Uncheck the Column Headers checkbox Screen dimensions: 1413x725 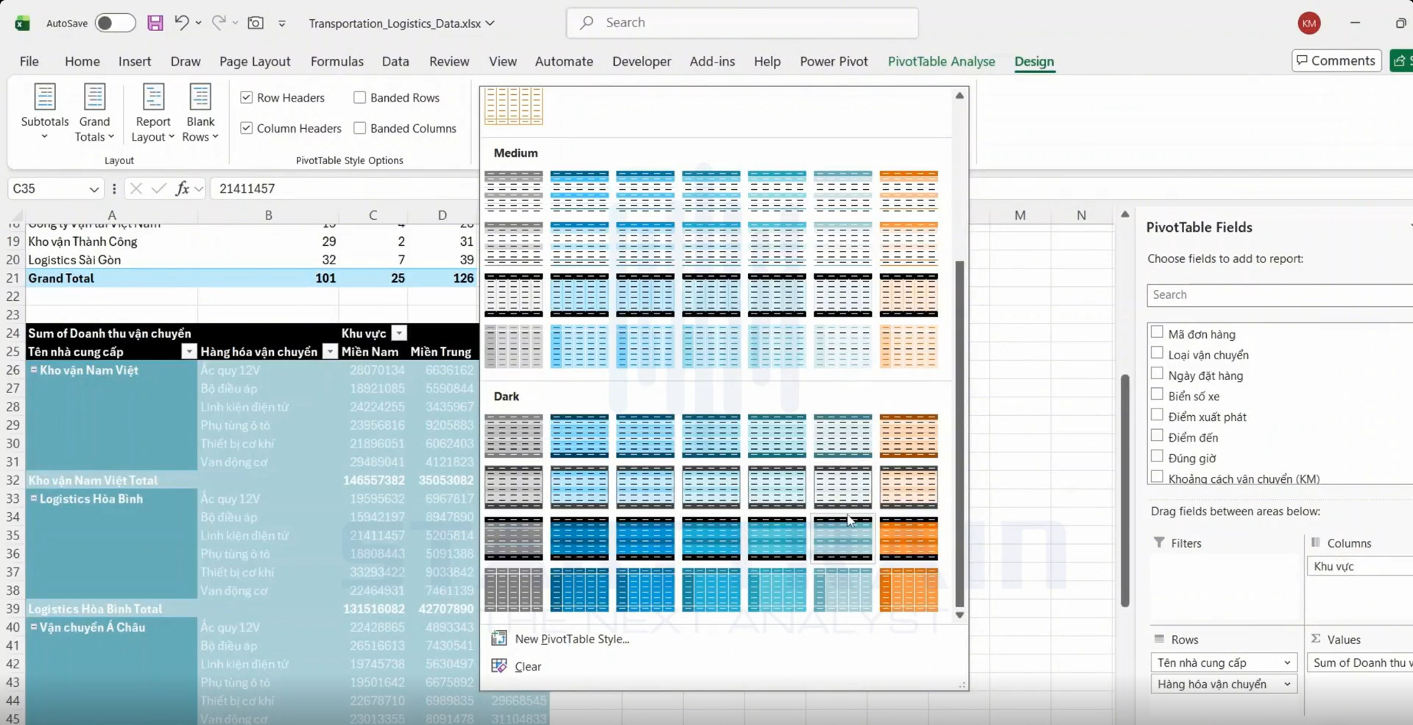point(247,128)
